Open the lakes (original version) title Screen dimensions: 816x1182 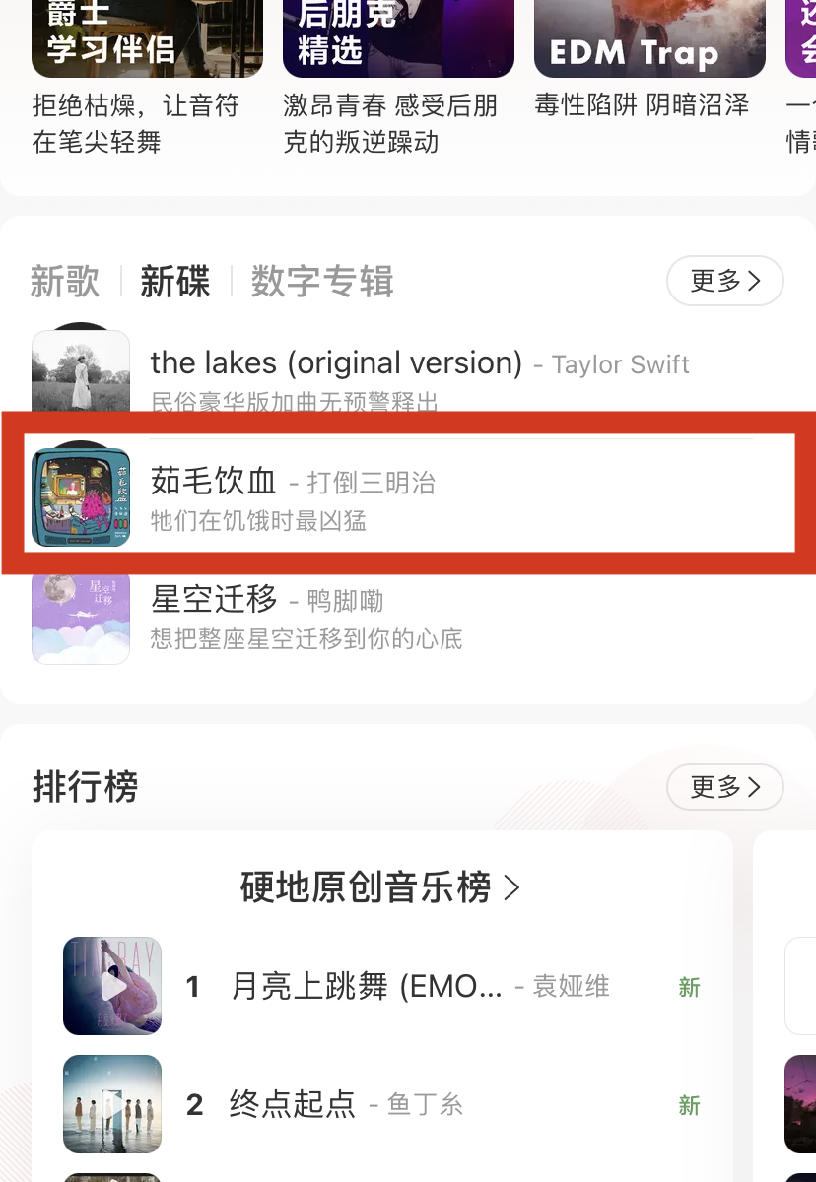click(336, 363)
